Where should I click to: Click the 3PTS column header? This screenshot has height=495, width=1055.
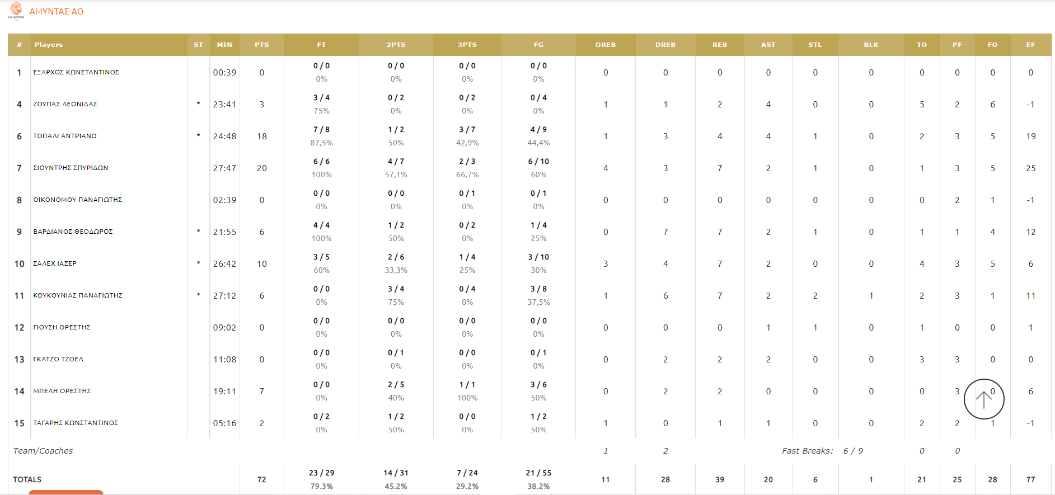(x=467, y=45)
